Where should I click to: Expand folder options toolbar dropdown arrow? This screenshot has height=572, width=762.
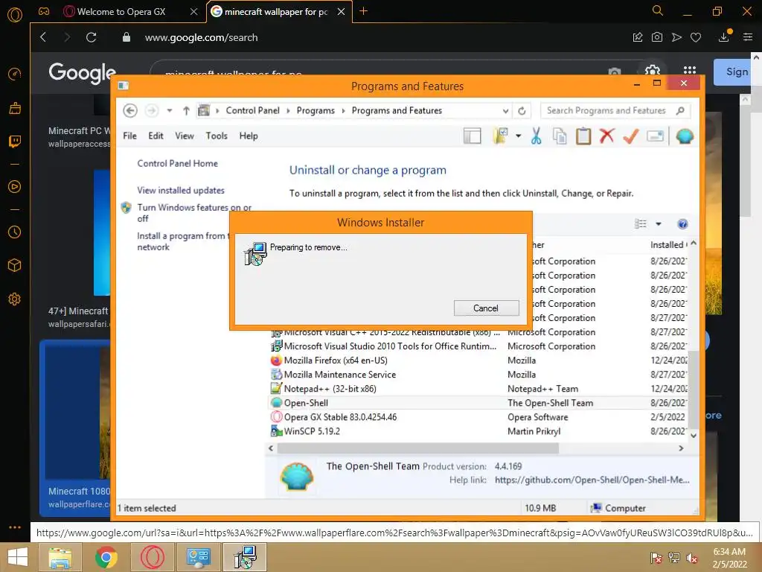click(519, 136)
